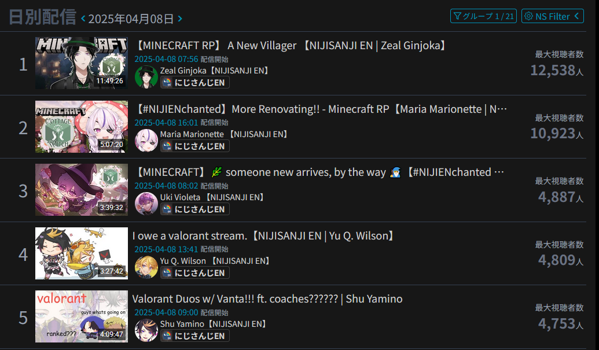Click にじさんじEN group tag under Shu Yamino
The width and height of the screenshot is (599, 350).
point(195,336)
